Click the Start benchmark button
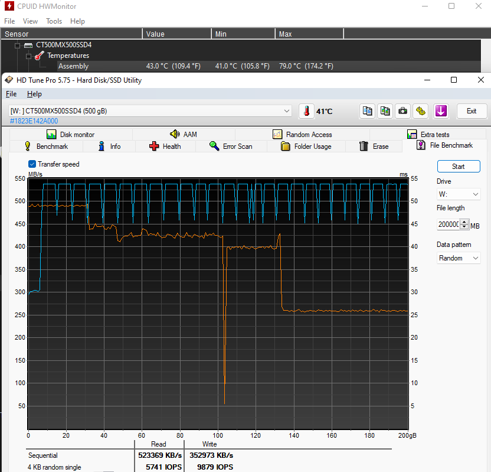This screenshot has height=472, width=491. coord(459,167)
